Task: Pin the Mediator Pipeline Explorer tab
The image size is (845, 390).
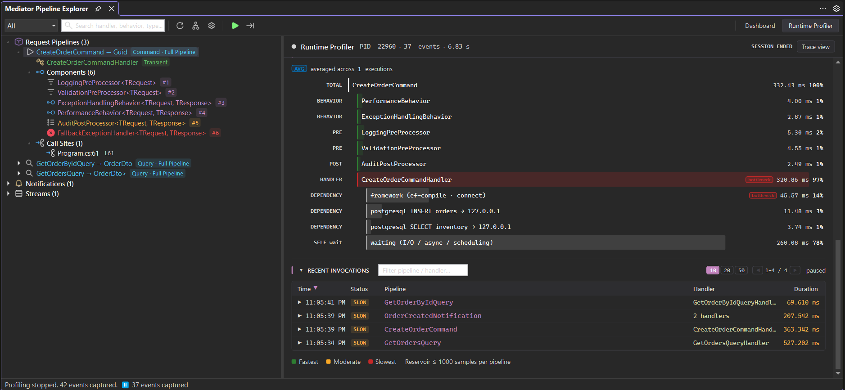Action: 98,9
